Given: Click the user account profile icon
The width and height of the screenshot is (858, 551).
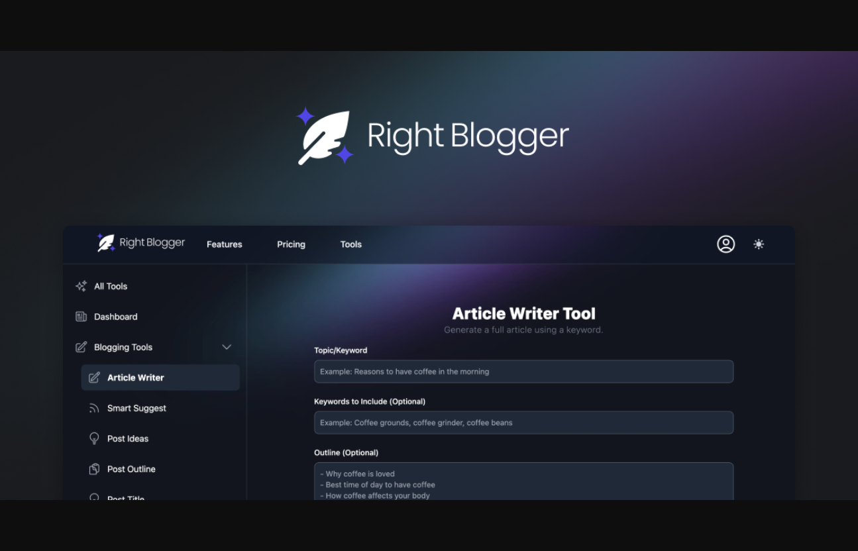Looking at the screenshot, I should point(725,244).
